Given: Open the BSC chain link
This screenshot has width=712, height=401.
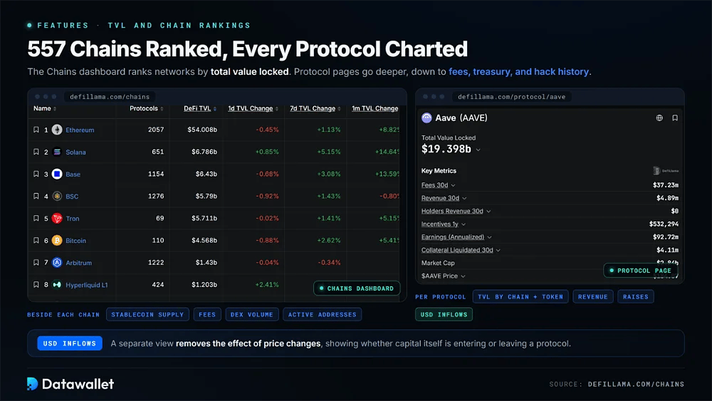Looking at the screenshot, I should (72, 196).
